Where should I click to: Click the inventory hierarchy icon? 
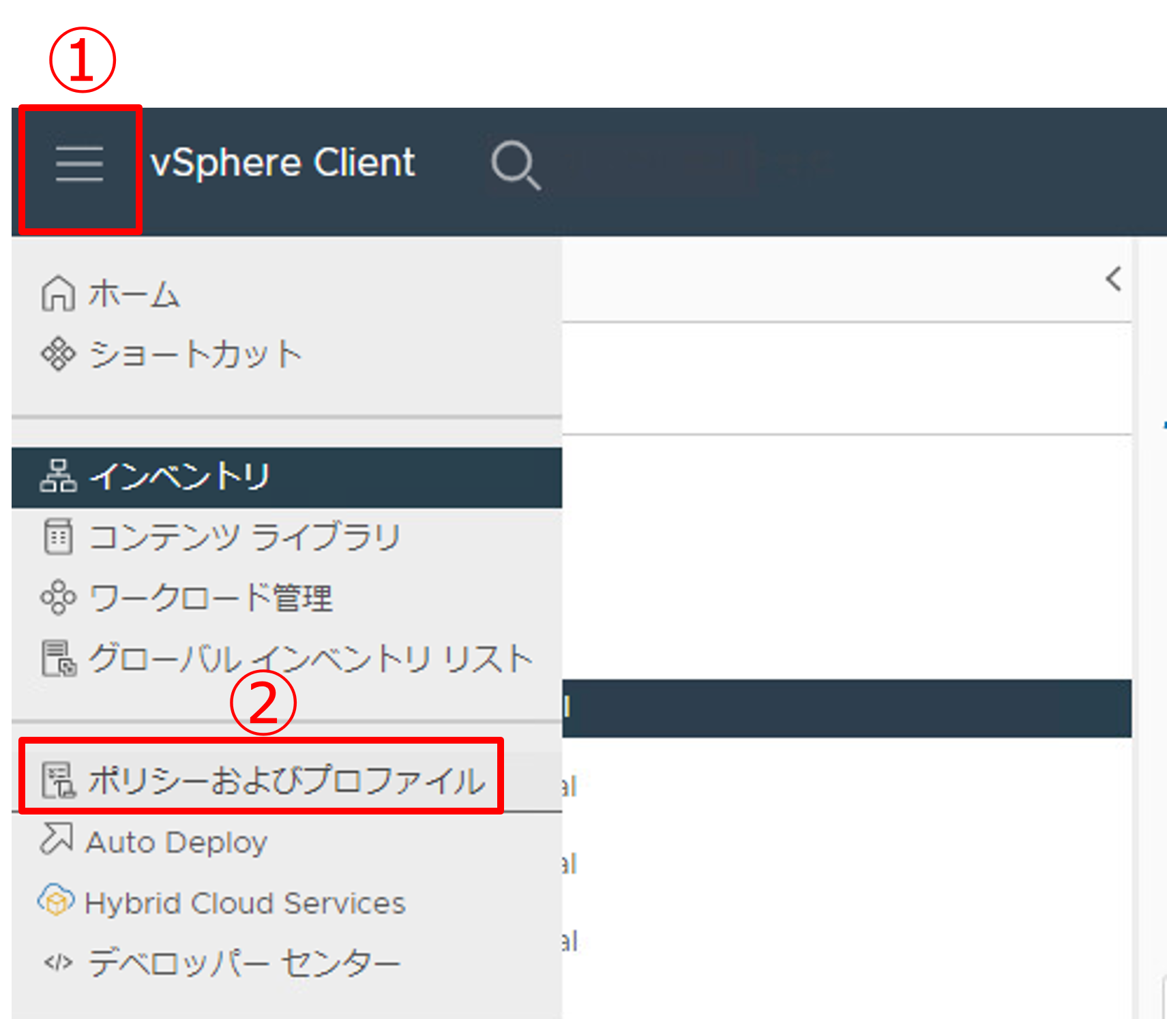(x=58, y=476)
